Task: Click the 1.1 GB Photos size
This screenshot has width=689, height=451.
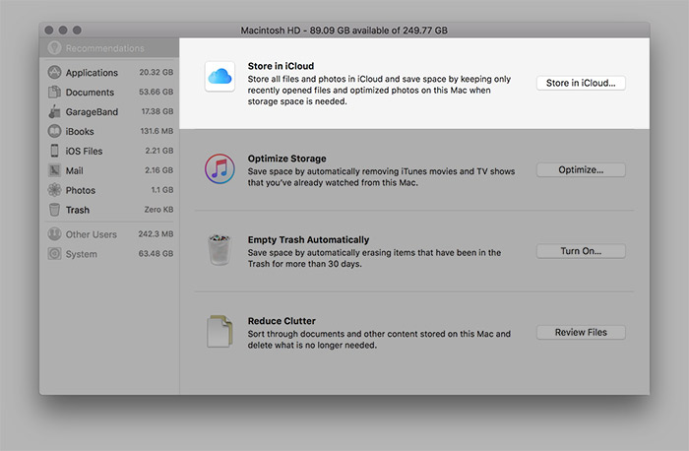Action: click(162, 190)
